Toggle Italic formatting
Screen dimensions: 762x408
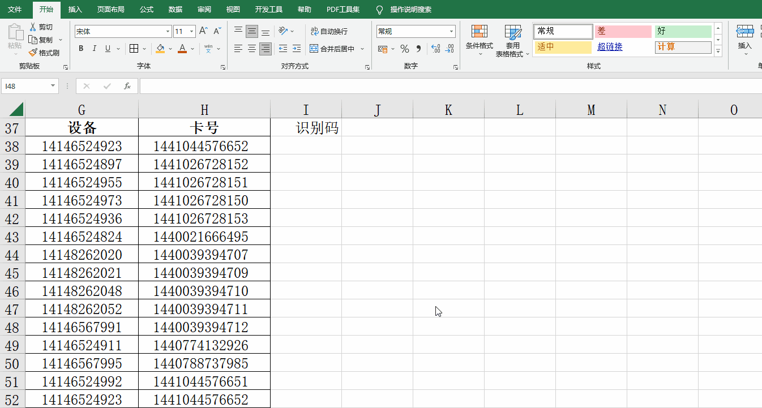click(95, 49)
